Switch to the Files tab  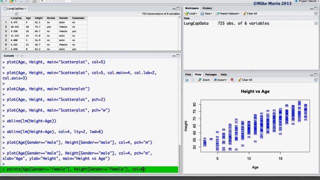click(x=188, y=74)
